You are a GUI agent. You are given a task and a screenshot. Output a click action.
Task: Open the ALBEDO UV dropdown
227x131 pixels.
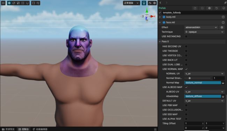tap(204, 92)
